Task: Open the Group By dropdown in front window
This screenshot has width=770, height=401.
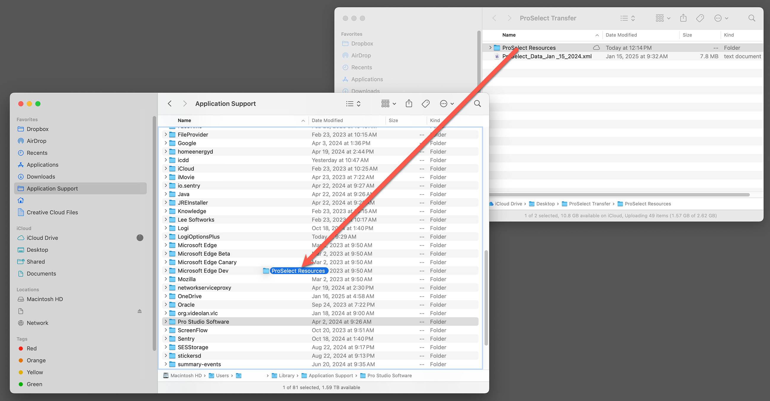Action: (x=389, y=104)
